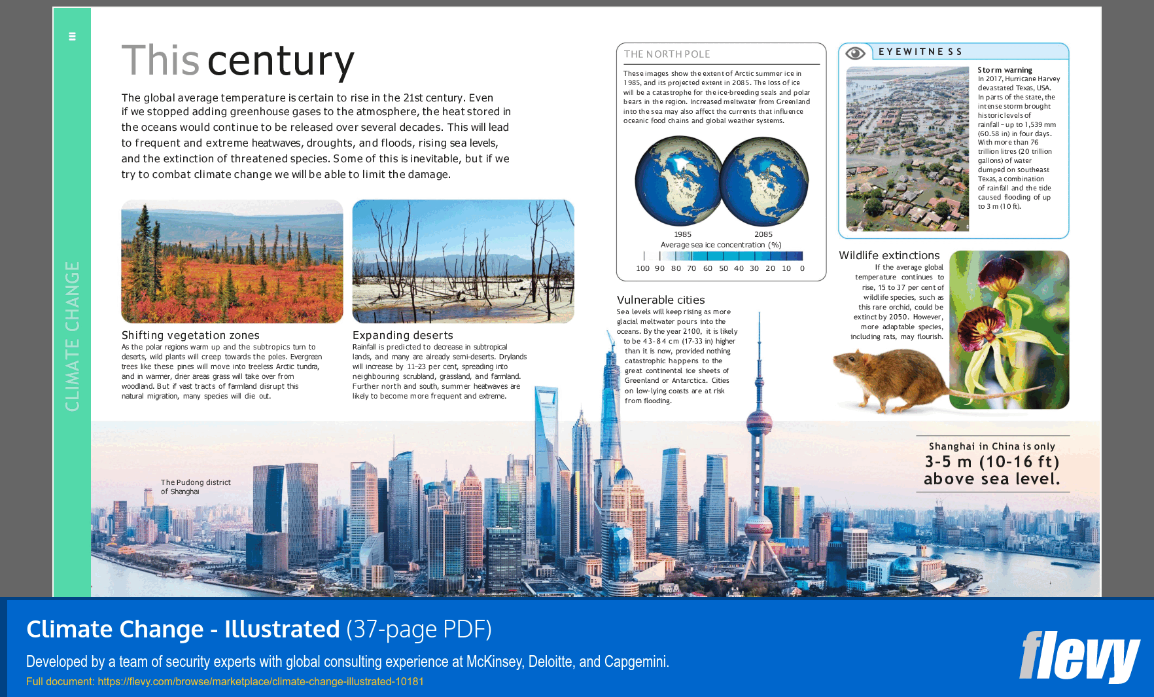This screenshot has width=1154, height=697.
Task: Open the hamburger menu on the green sidebar
Action: point(72,36)
